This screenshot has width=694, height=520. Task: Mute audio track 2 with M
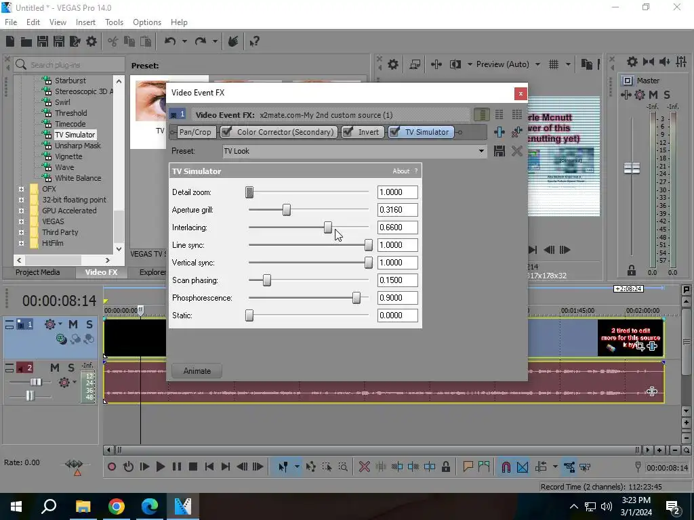(54, 368)
